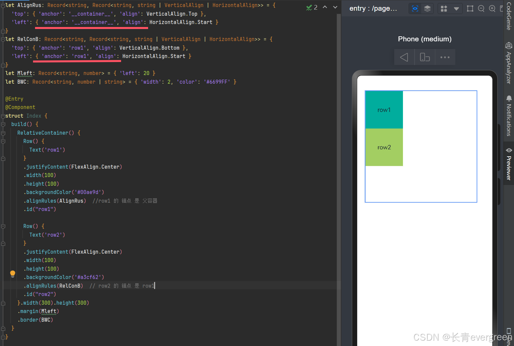
Task: Collapse the 'let AlignRus' declaration fold marker
Action: (x=3, y=5)
